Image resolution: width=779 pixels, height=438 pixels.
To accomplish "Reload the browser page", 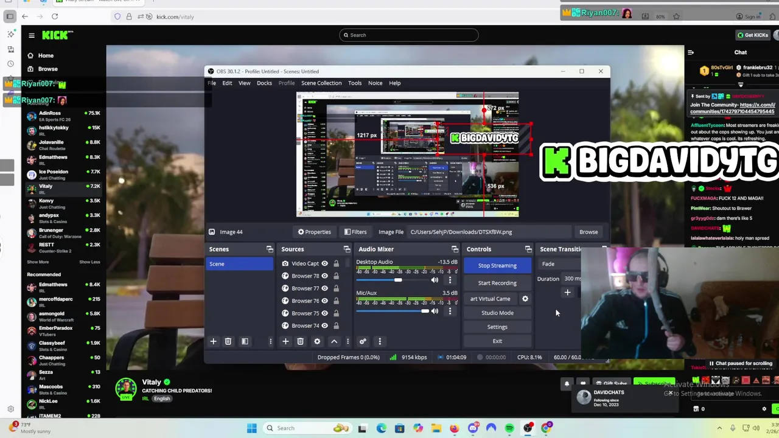I will [55, 16].
